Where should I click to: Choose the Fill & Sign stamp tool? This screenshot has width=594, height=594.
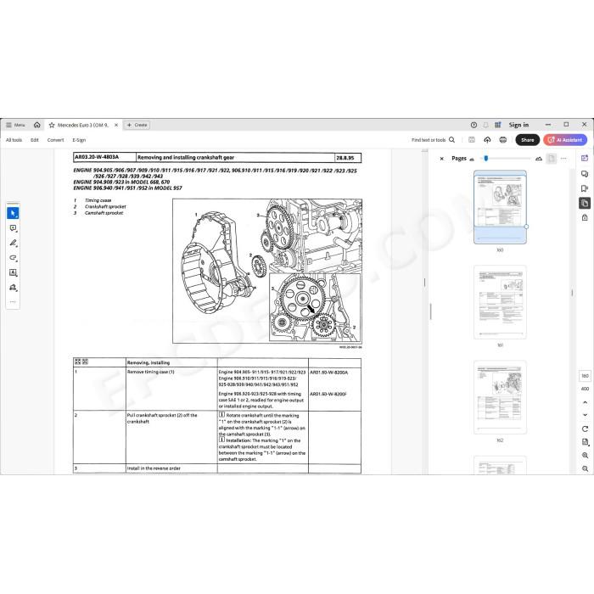(x=13, y=288)
